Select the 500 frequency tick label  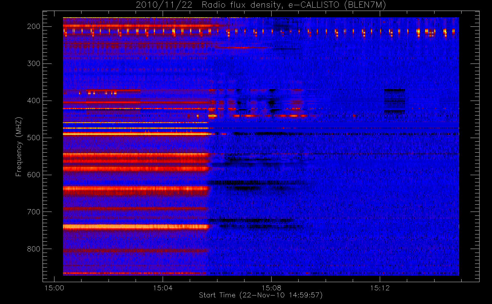click(34, 138)
